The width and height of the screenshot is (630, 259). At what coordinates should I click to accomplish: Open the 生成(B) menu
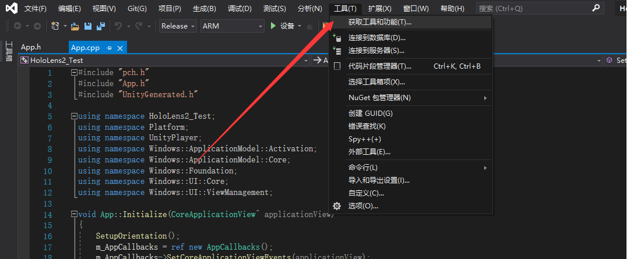pyautogui.click(x=204, y=8)
